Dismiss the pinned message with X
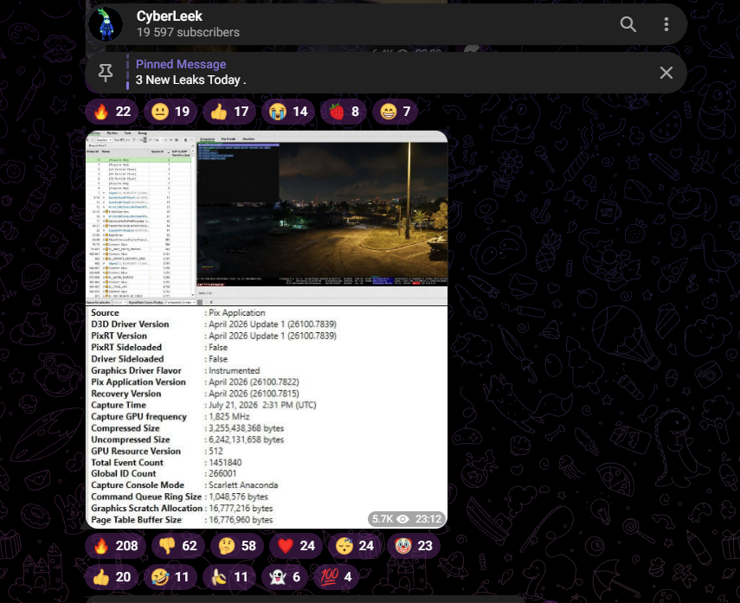Screen dimensions: 740x603 pyautogui.click(x=666, y=73)
